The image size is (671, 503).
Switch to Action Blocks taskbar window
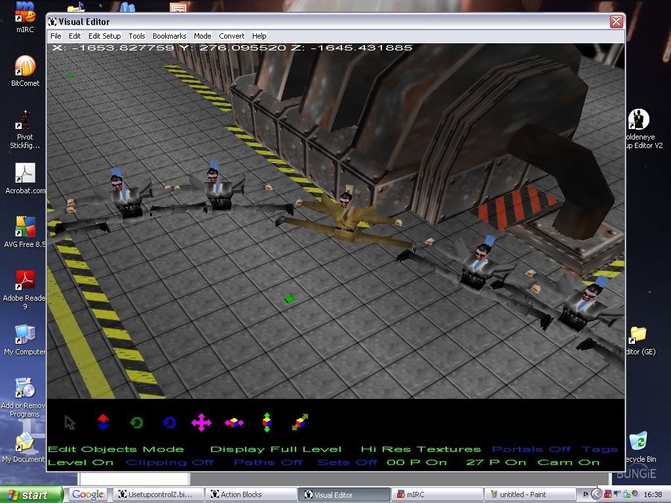[250, 494]
